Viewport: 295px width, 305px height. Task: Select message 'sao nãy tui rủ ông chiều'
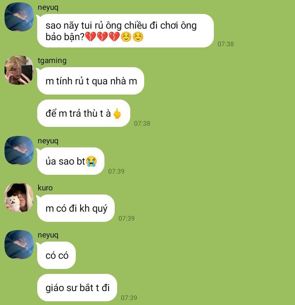(x=125, y=31)
